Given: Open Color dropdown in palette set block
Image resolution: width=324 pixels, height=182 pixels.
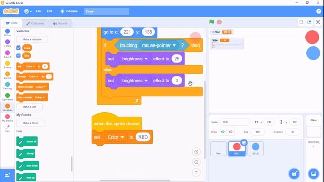Looking at the screenshot, I should [x=30, y=66].
